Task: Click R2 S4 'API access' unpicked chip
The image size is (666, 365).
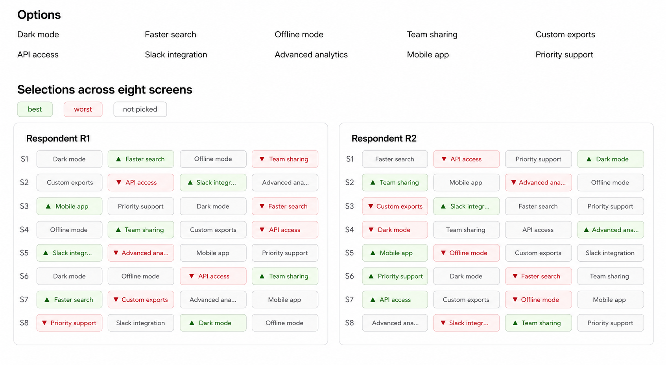Action: tap(538, 229)
